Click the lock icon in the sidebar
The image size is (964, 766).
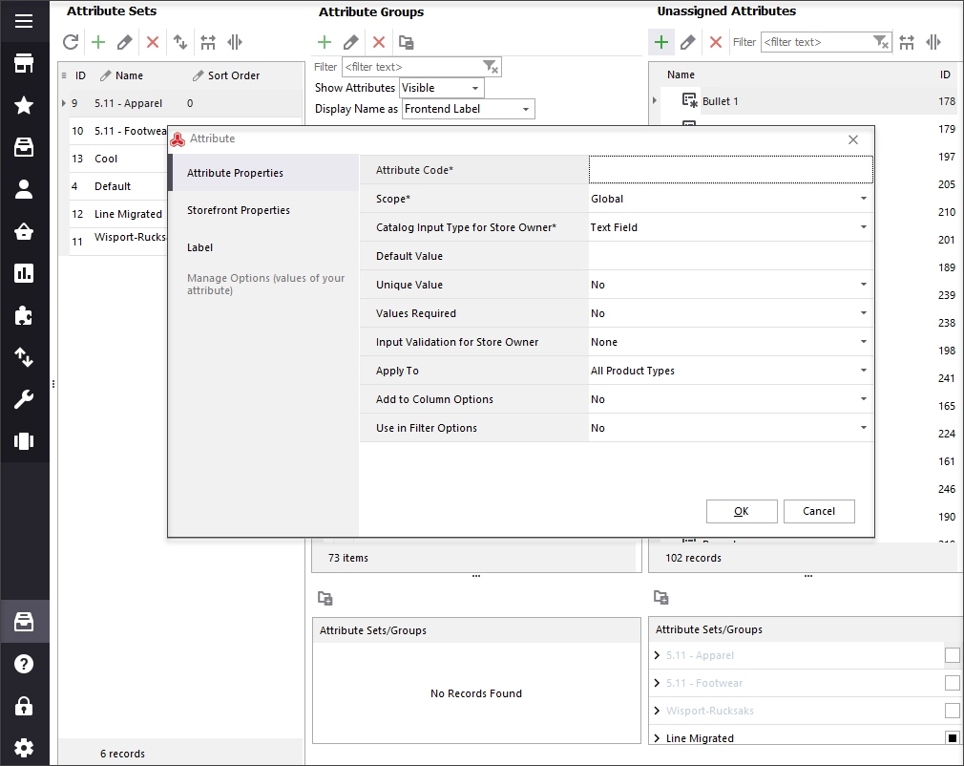(23, 706)
